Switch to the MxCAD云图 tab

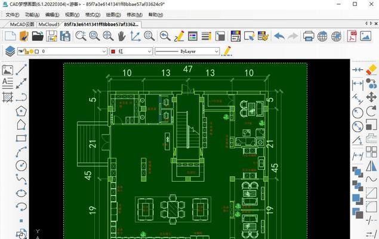22,24
